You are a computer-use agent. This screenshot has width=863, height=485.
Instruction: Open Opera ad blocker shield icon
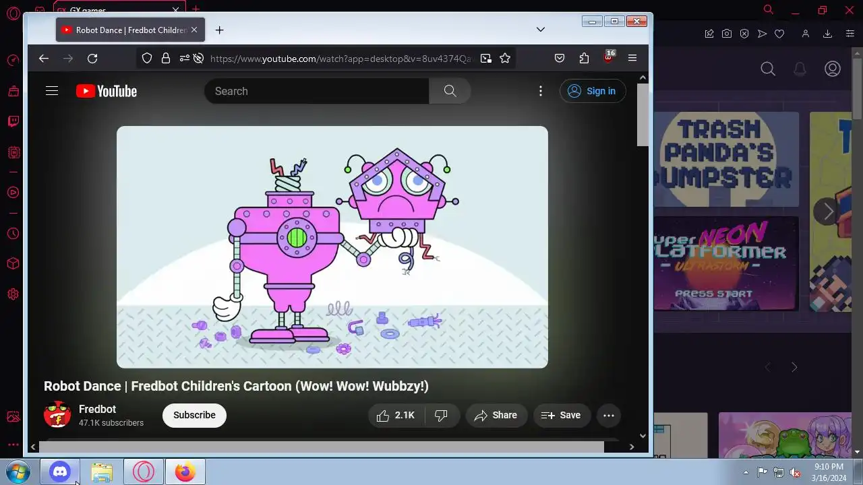744,34
